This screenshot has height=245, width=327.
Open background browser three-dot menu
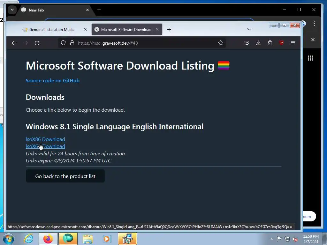coord(314,24)
